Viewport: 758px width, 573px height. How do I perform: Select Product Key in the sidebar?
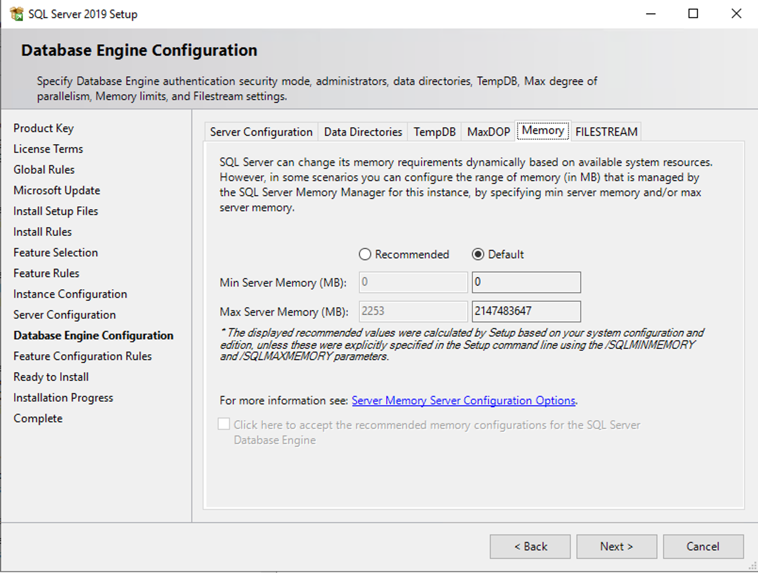point(43,128)
